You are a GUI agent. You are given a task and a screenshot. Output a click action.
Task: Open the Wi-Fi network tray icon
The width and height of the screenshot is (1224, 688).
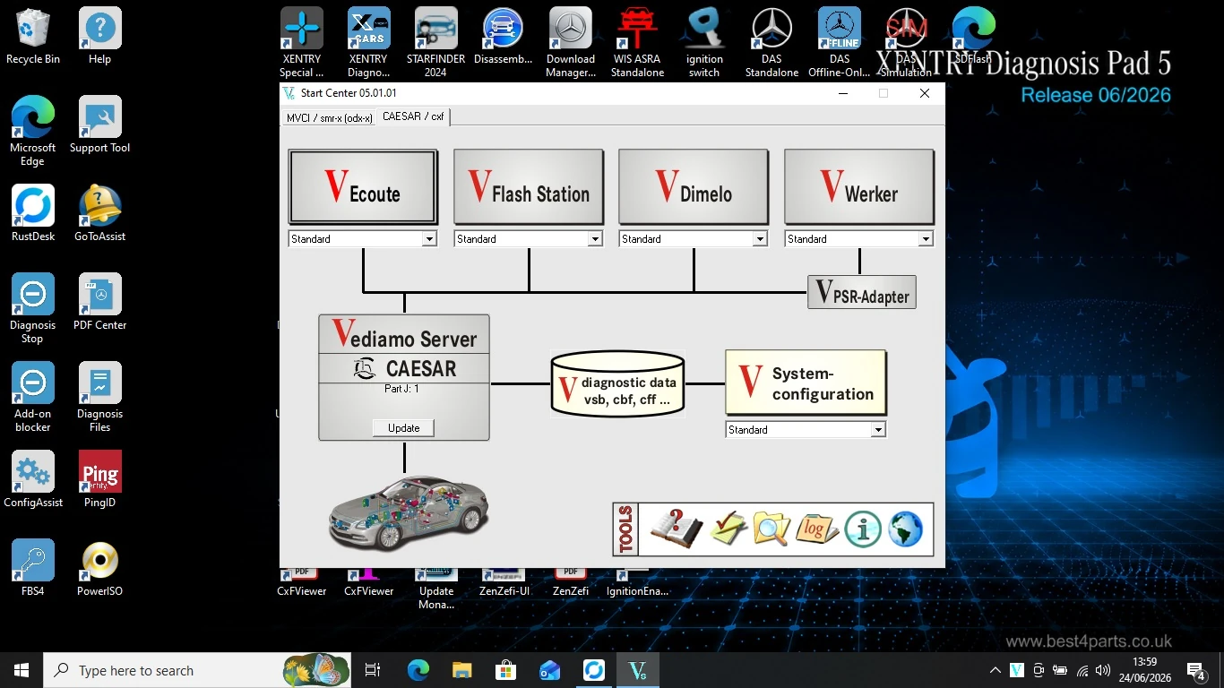(x=1082, y=670)
